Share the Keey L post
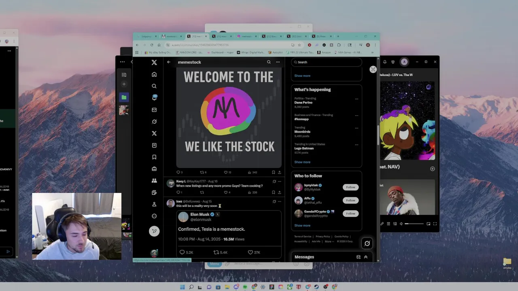The width and height of the screenshot is (518, 291). click(x=279, y=192)
